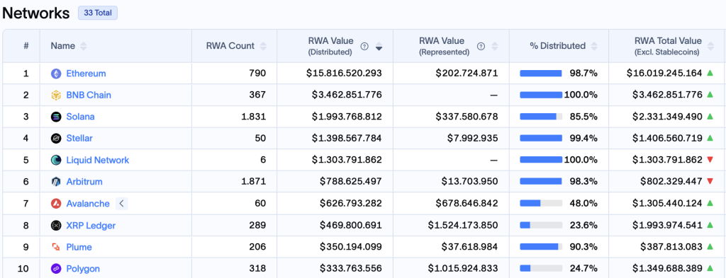726x278 pixels.
Task: Click the Polygon logo icon
Action: [x=56, y=269]
